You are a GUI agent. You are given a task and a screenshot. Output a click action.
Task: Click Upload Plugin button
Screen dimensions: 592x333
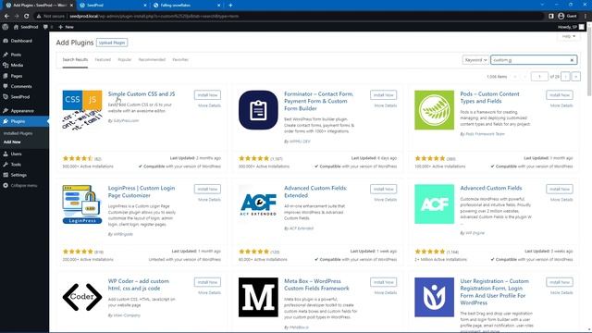click(112, 43)
